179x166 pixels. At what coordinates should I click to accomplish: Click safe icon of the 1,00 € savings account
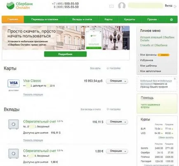[x=14, y=153]
